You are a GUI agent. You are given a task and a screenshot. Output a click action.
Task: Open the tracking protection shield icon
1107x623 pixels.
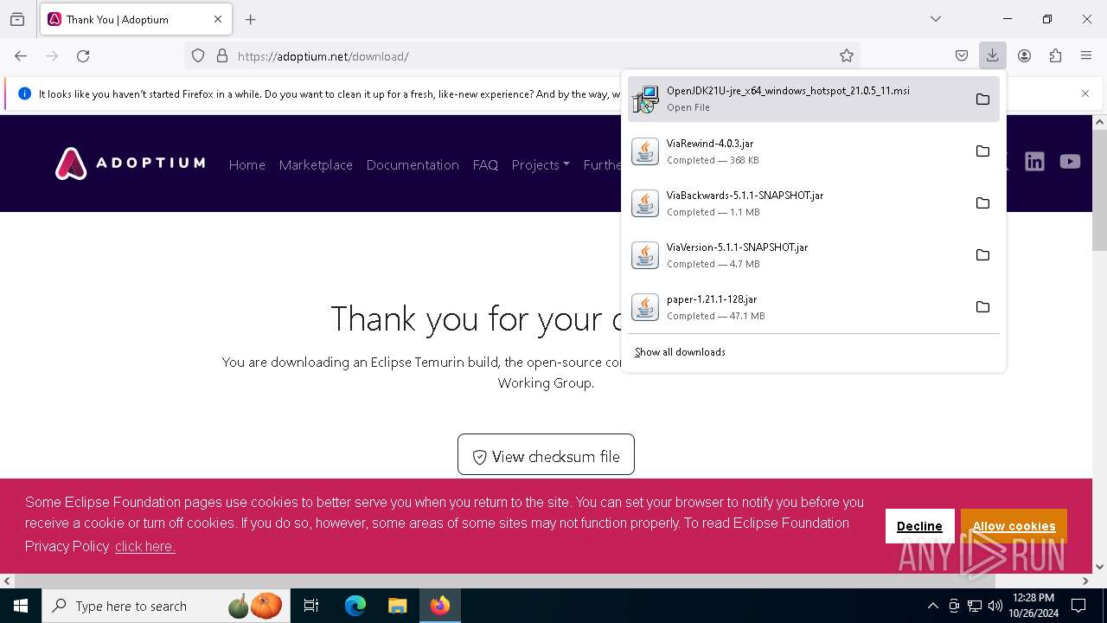click(198, 56)
